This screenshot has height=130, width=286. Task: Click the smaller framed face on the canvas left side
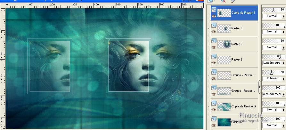50,66
